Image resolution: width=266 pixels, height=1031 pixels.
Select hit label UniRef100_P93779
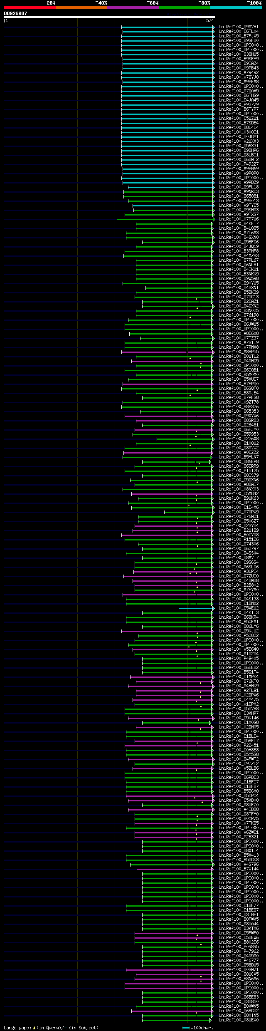239,104
